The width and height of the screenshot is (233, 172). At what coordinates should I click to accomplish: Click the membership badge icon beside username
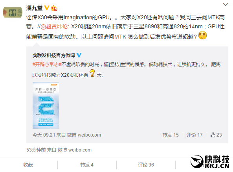pyautogui.click(x=54, y=8)
